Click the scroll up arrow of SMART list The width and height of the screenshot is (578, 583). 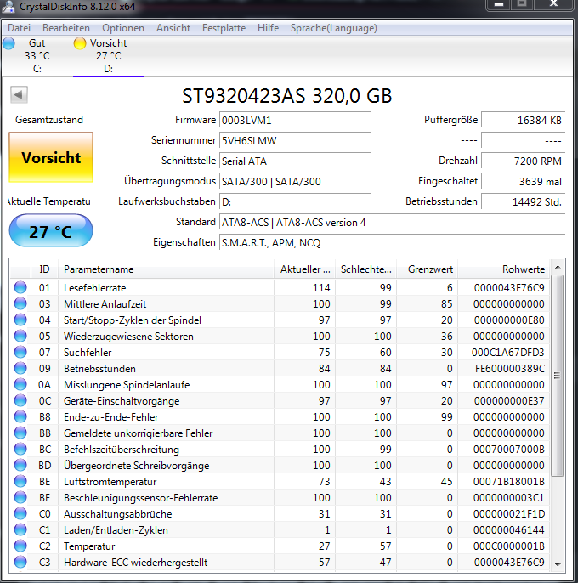pos(558,267)
